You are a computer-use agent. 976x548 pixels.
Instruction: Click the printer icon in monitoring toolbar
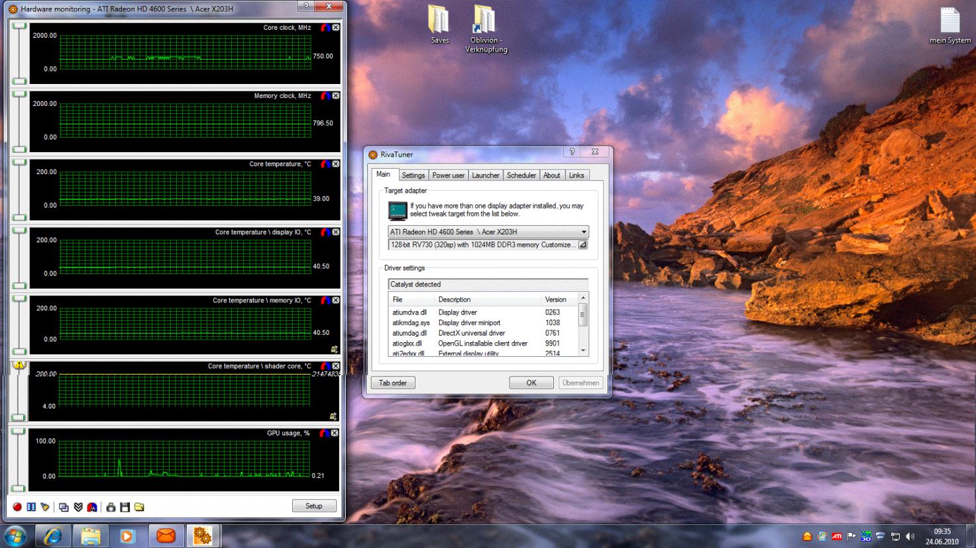click(111, 507)
